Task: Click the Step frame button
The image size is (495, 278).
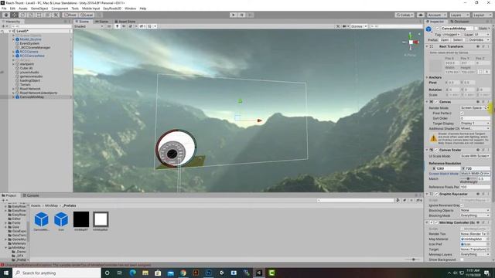Action: tap(250, 15)
